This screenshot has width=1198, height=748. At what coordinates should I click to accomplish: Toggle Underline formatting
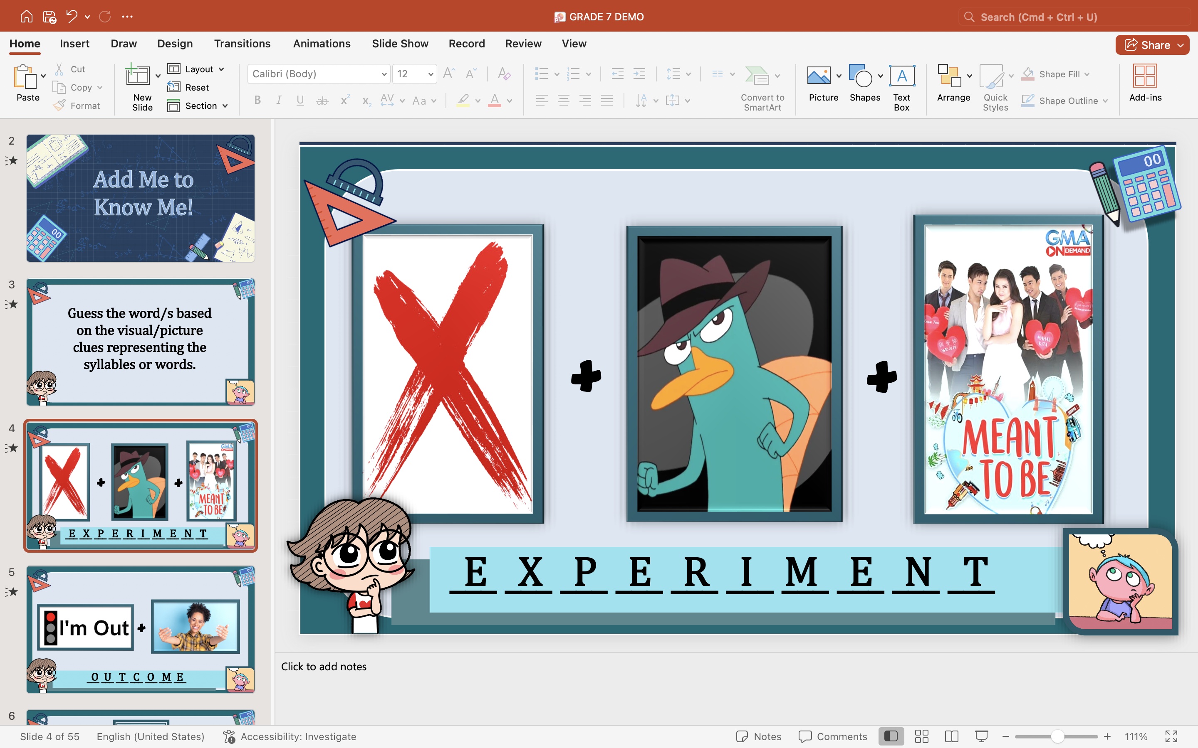(x=300, y=101)
